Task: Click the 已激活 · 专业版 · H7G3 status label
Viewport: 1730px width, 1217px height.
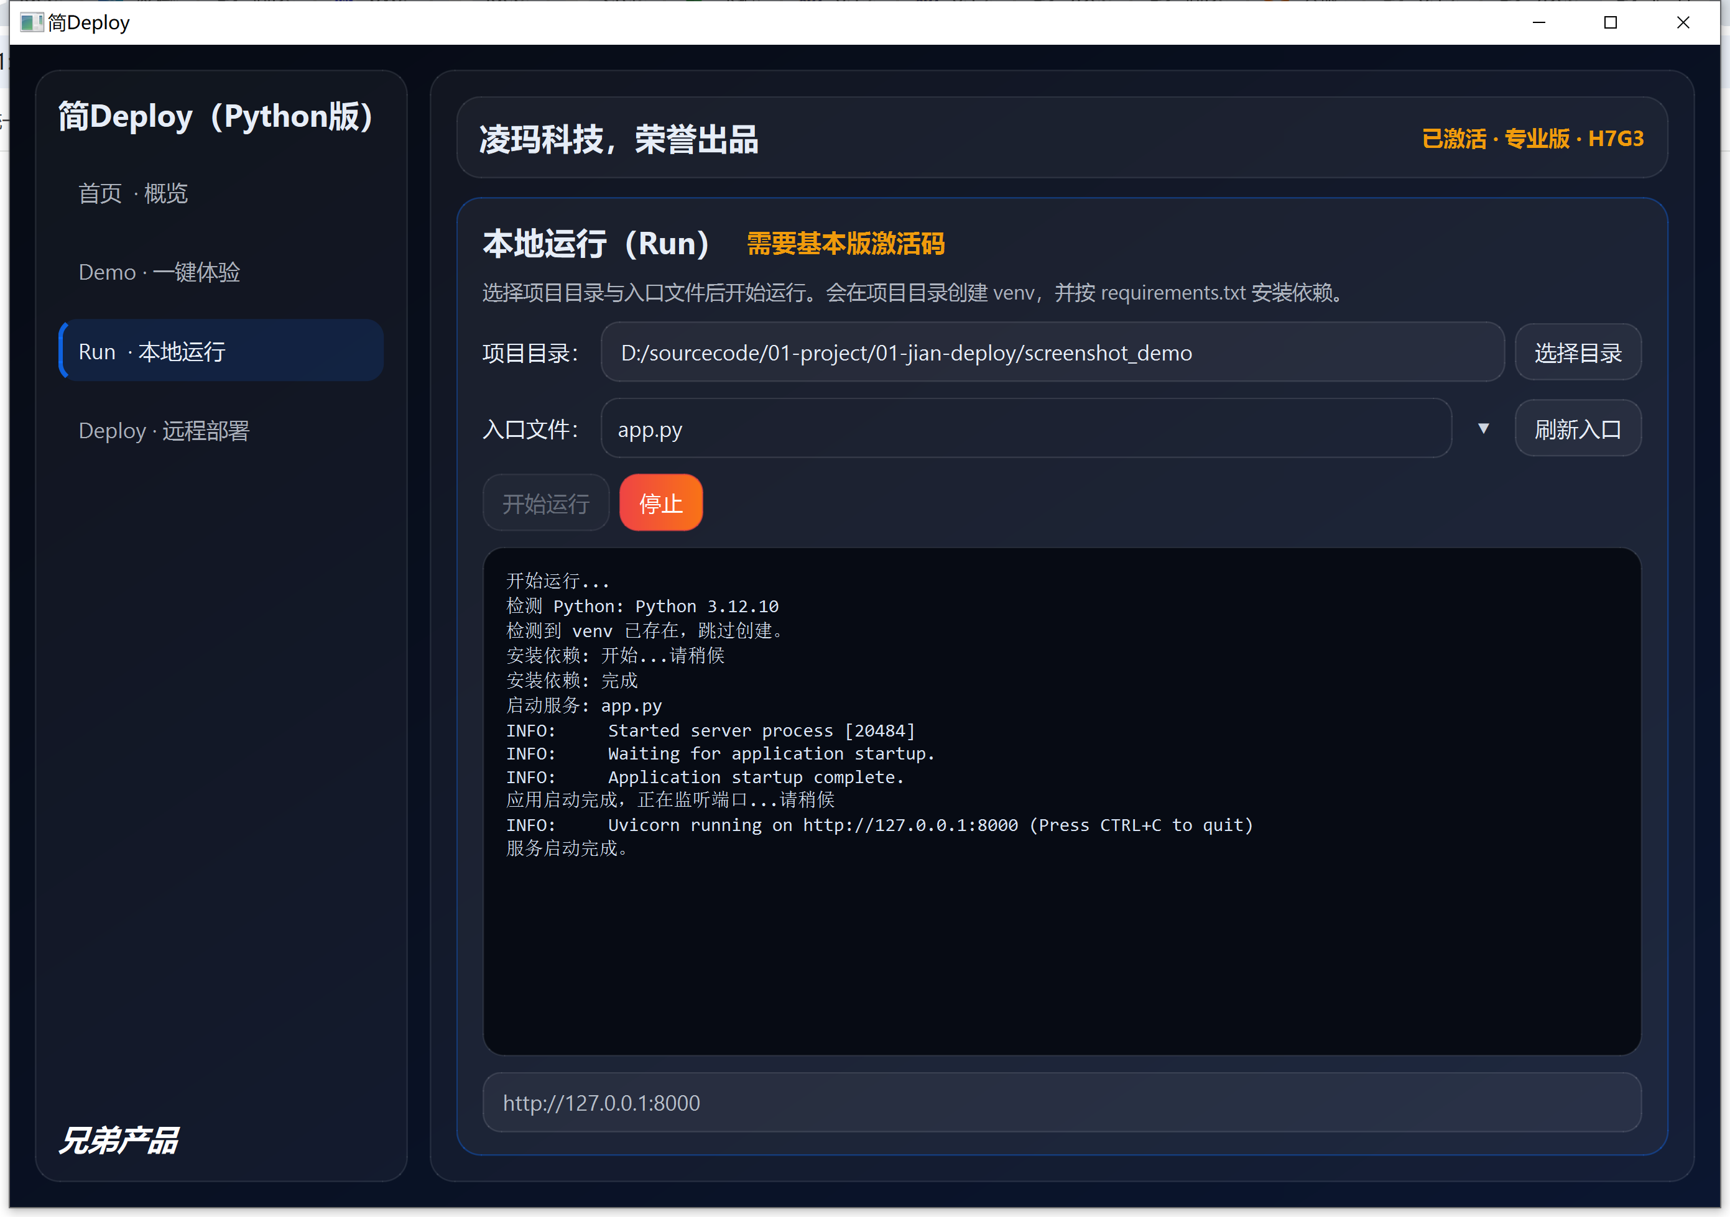Action: [x=1532, y=139]
